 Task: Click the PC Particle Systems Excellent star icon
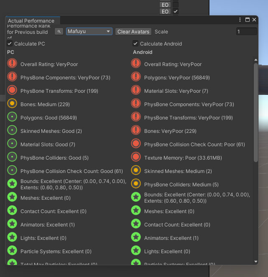[12, 250]
